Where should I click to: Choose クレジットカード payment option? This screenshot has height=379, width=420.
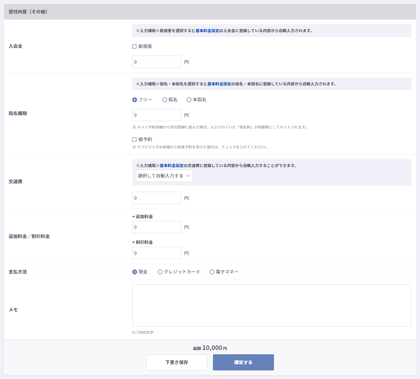pyautogui.click(x=160, y=272)
